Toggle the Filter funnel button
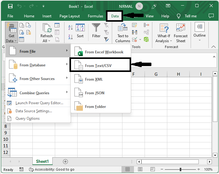This screenshot has width=219, height=174. [96, 31]
